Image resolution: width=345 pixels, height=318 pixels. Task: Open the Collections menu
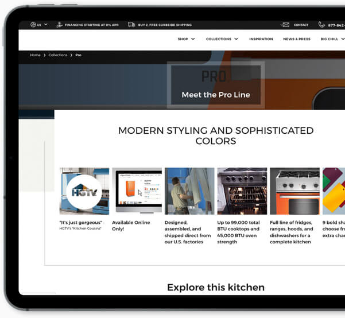pos(219,39)
